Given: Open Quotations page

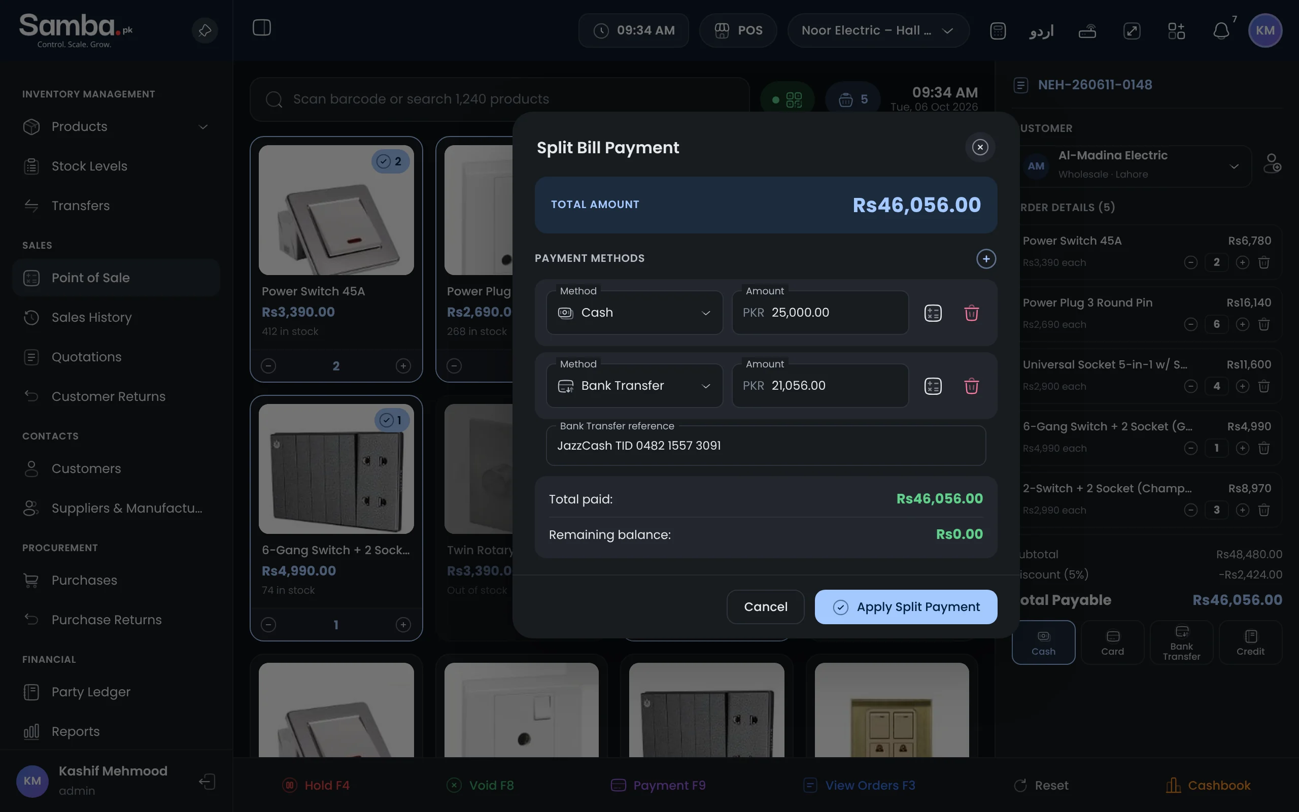Looking at the screenshot, I should [x=116, y=357].
